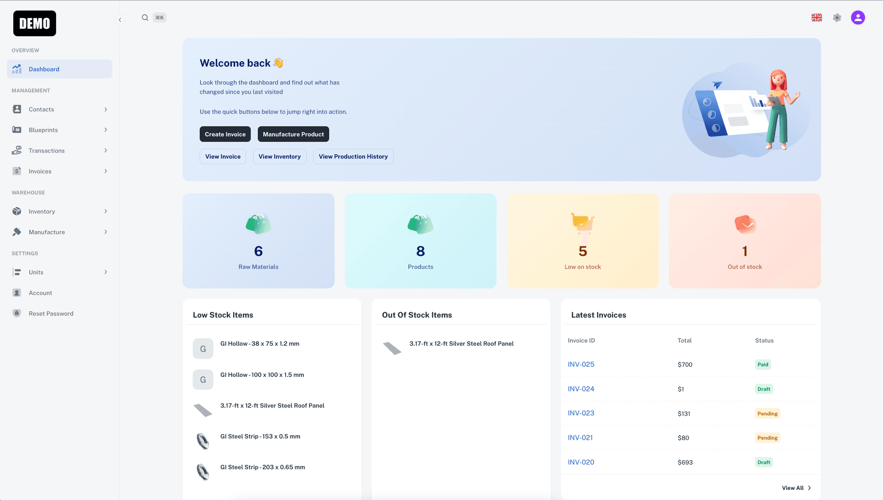Click the Dashboard sidebar icon
The image size is (883, 500).
point(17,68)
